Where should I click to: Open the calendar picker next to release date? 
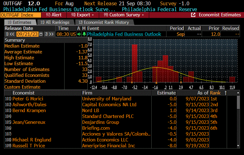41,34
